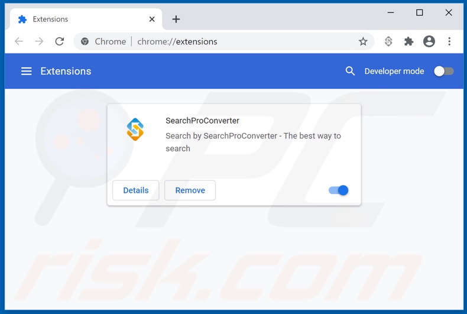The width and height of the screenshot is (467, 314).
Task: Bookmark this page with the star icon
Action: point(363,41)
